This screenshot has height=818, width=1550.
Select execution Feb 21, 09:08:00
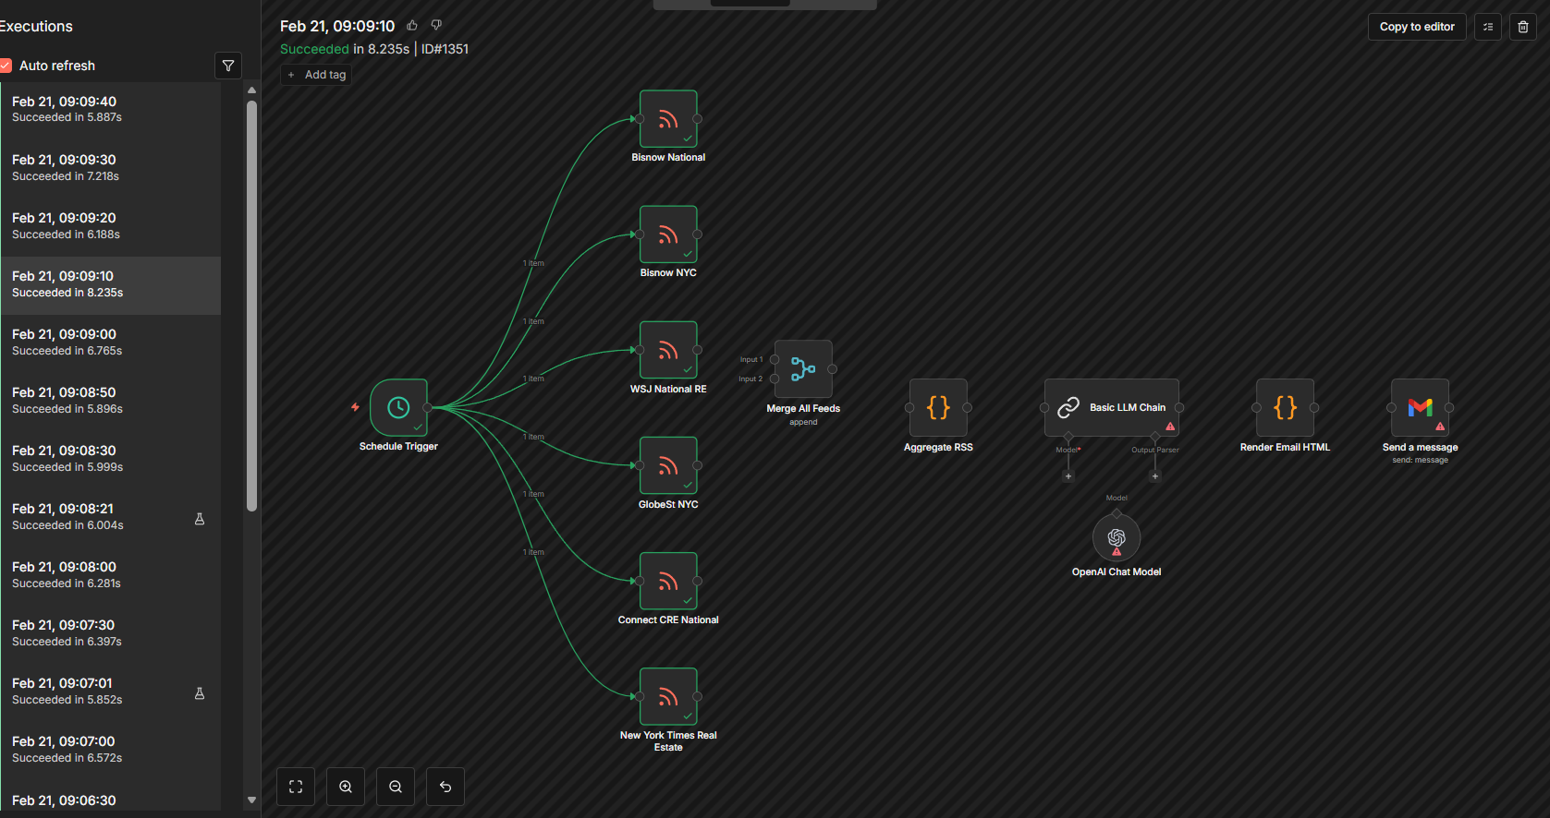[111, 575]
